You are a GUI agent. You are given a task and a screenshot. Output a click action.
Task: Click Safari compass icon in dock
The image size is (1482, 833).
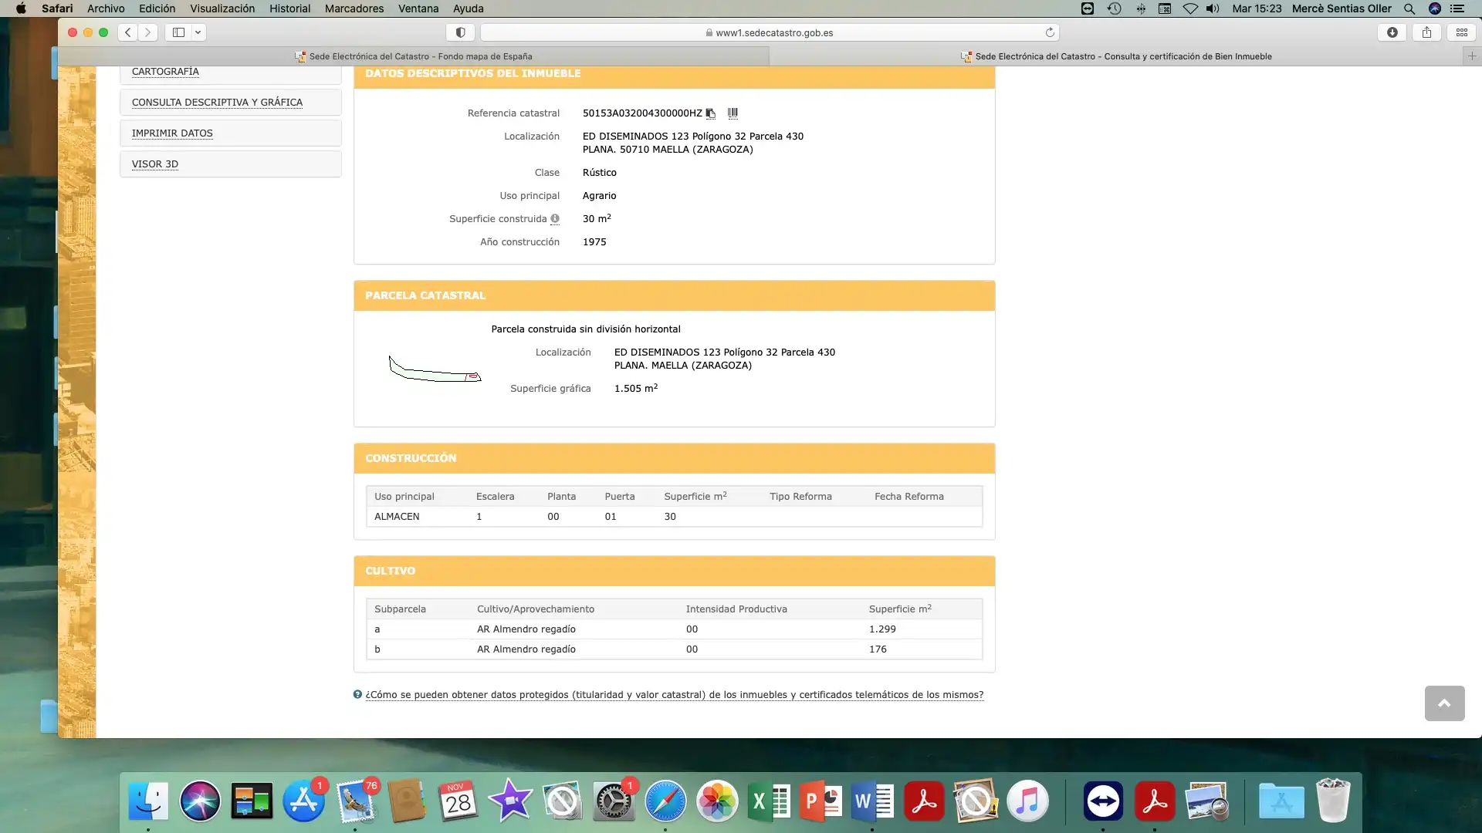coord(665,801)
